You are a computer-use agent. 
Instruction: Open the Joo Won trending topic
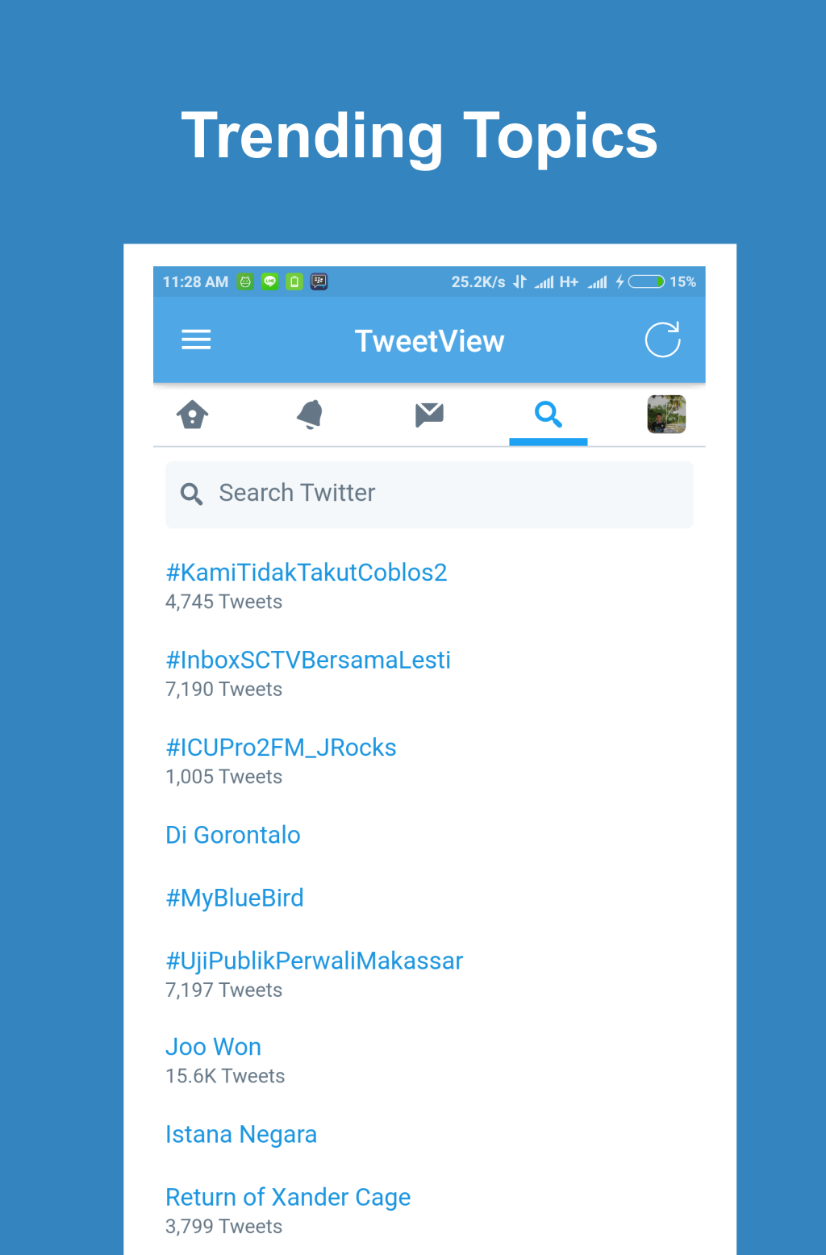click(214, 1047)
